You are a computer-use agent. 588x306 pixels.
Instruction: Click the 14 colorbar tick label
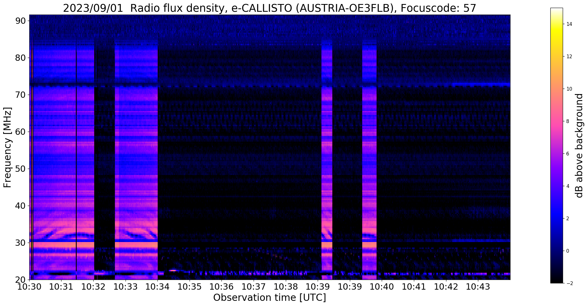569,24
